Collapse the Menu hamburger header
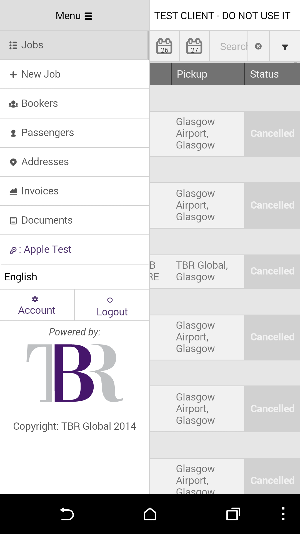The width and height of the screenshot is (300, 534). [74, 16]
